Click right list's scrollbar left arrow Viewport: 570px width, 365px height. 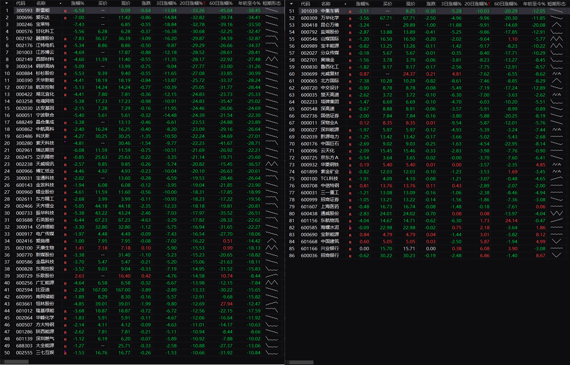pos(287,362)
